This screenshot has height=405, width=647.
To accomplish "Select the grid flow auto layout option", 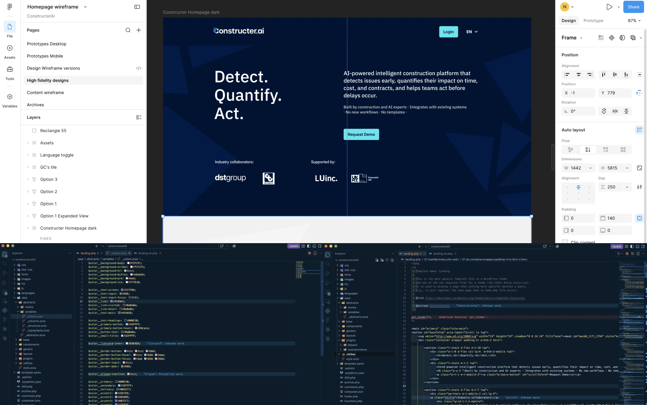I will (623, 150).
